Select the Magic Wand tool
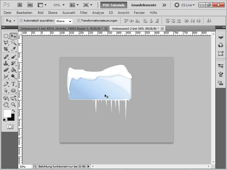 pyautogui.click(x=13, y=42)
